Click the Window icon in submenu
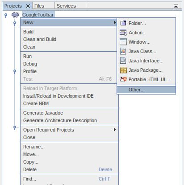Viewport: 184px width, 185px height. coord(123,42)
